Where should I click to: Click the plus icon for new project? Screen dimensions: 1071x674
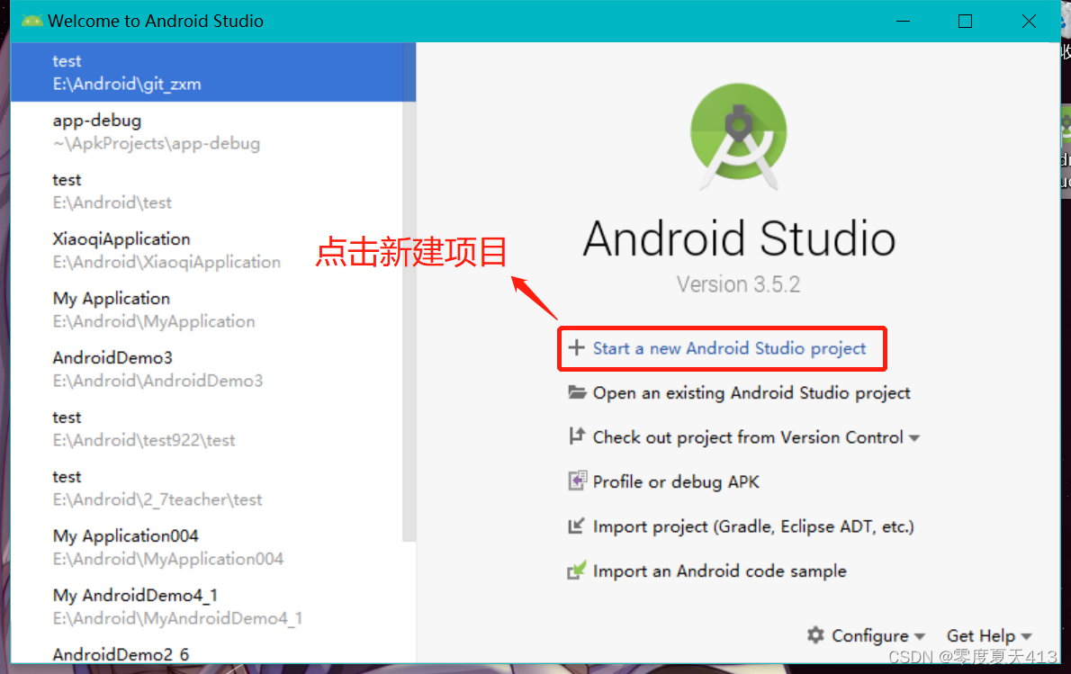point(577,347)
